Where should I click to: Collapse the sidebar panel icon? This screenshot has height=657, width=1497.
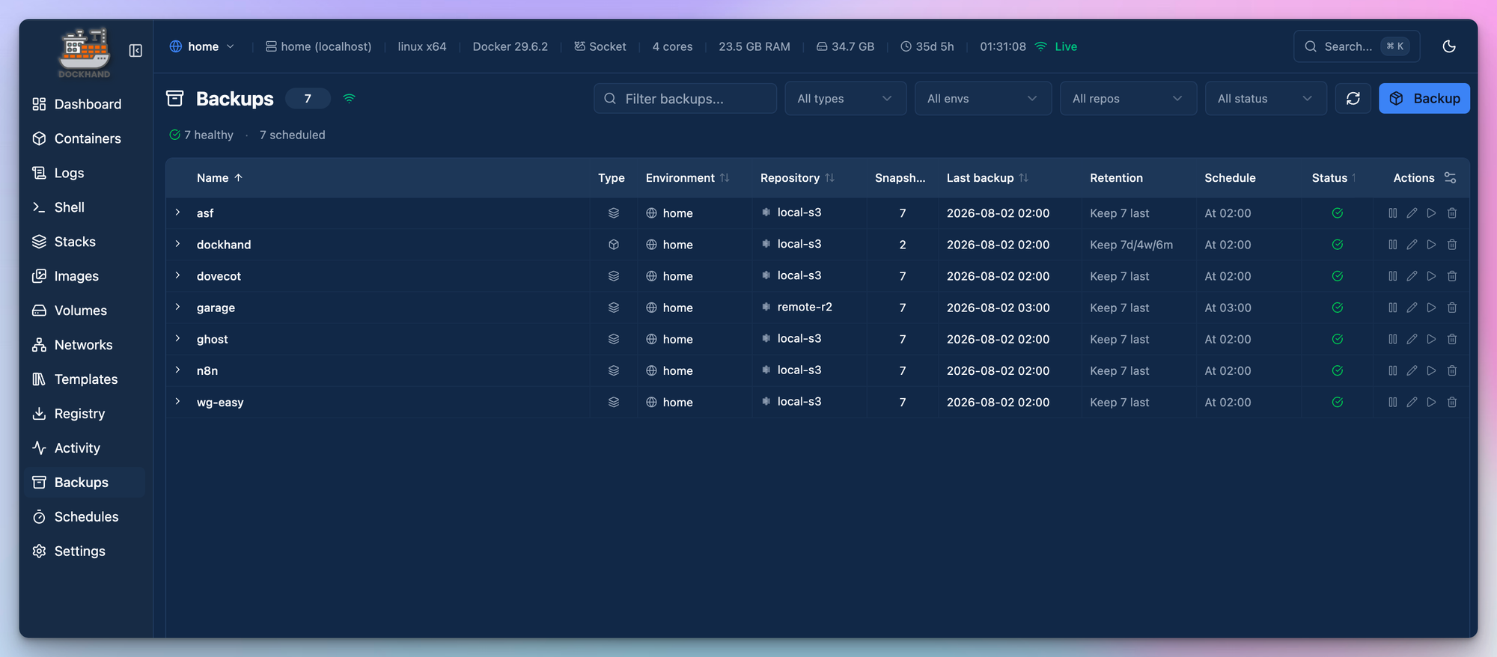[x=135, y=50]
